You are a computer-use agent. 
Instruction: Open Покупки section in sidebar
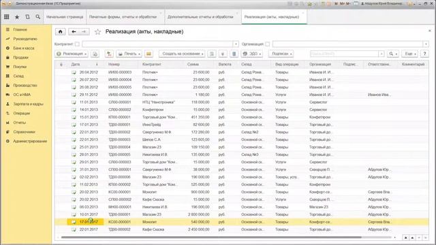click(20, 67)
